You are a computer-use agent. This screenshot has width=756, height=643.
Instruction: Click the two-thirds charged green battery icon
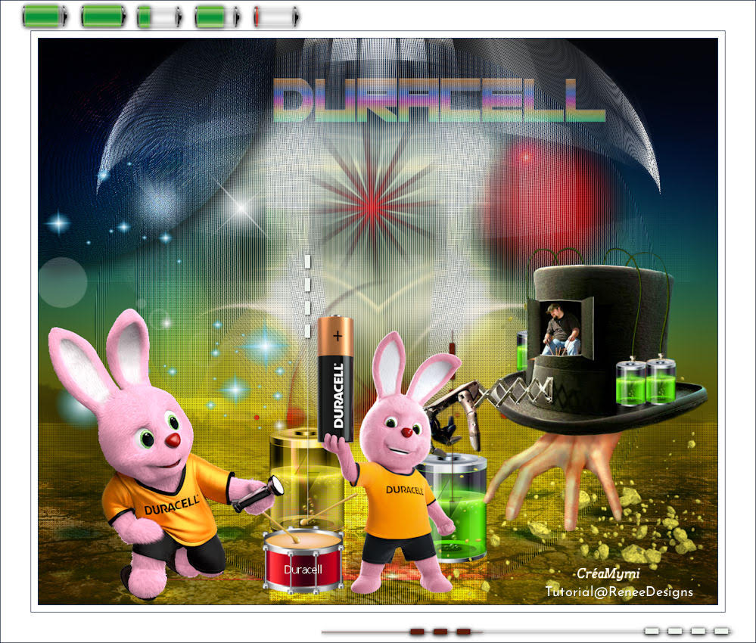(217, 17)
